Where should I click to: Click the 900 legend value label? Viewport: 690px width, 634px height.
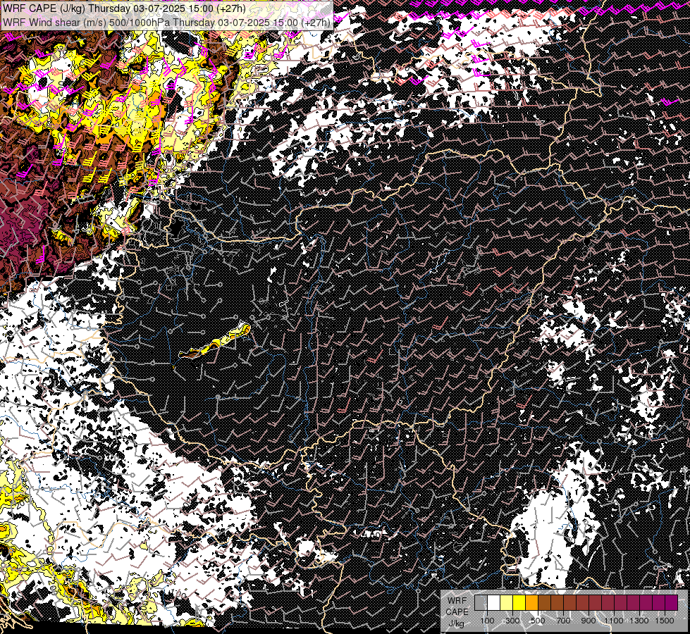[x=589, y=621]
